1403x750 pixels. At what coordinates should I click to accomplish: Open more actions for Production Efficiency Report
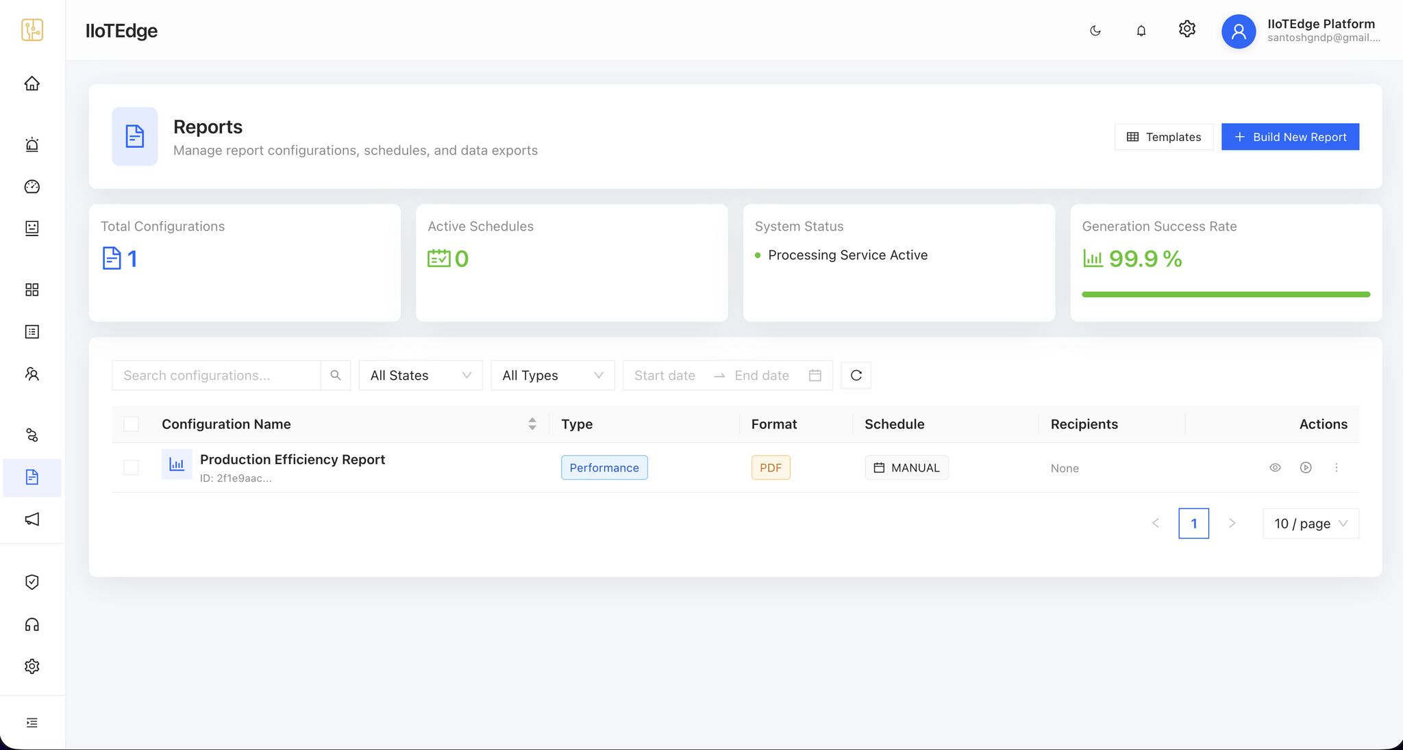[1337, 467]
